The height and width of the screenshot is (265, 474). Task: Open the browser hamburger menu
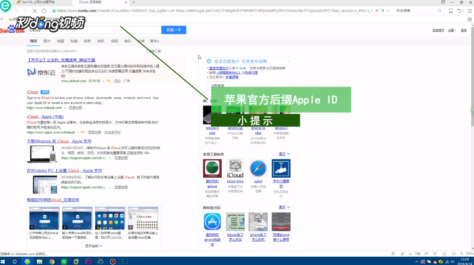[x=470, y=10]
